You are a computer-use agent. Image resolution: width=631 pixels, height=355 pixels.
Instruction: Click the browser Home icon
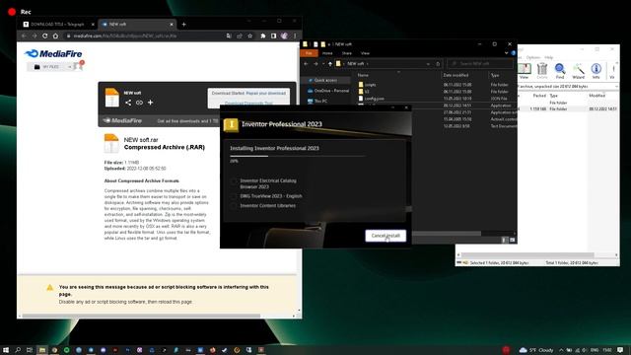(55, 35)
